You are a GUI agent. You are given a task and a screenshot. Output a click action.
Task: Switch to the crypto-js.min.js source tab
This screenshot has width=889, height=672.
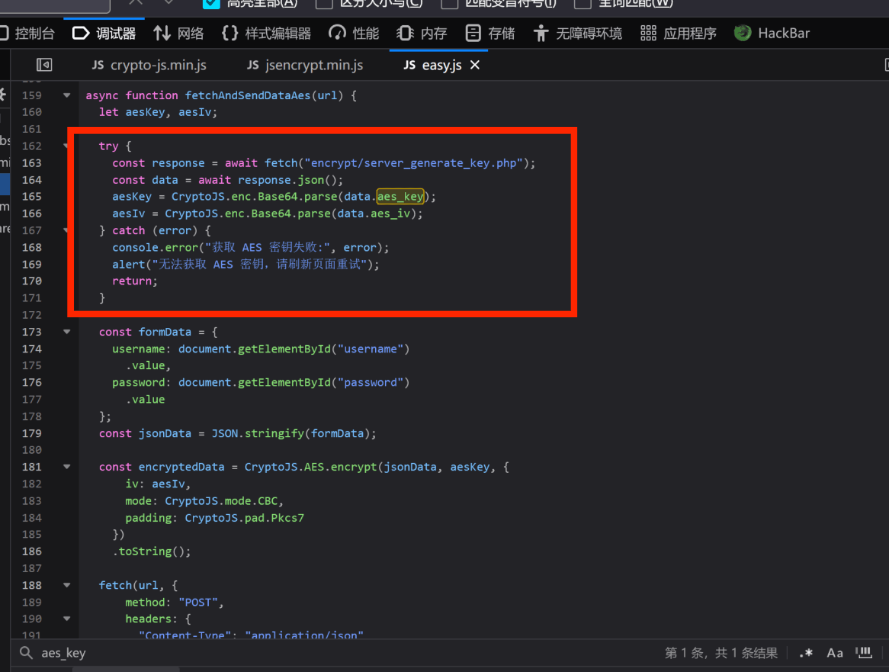[x=149, y=65]
